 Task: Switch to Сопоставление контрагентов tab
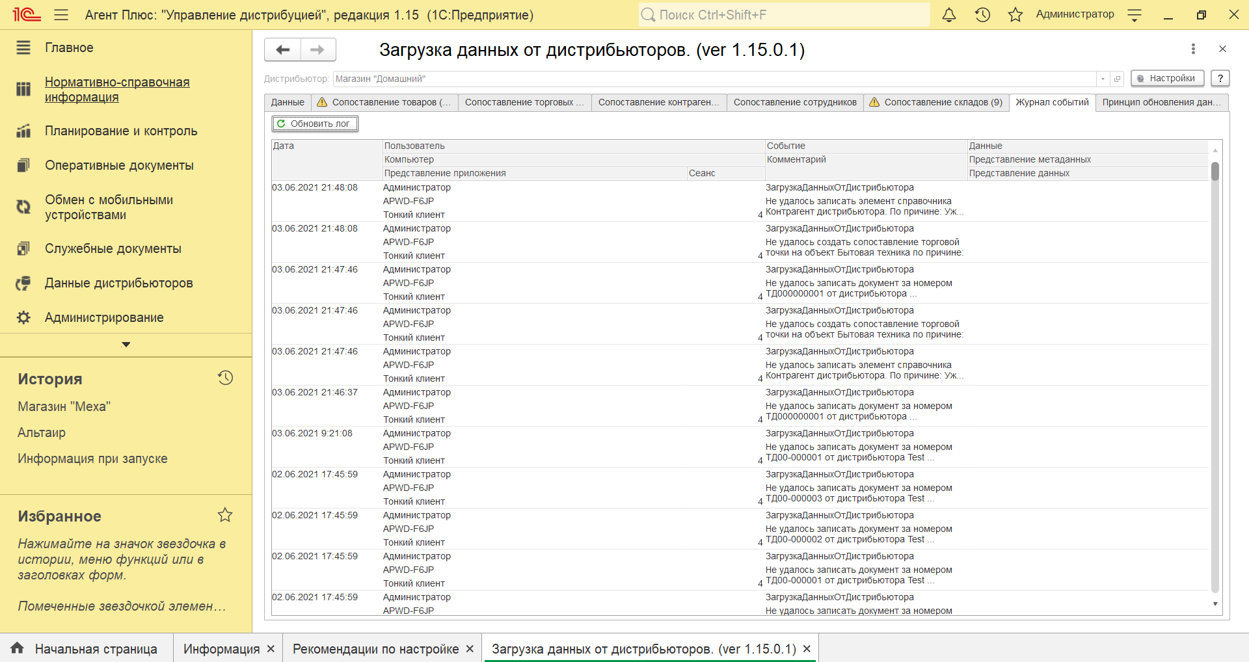click(659, 102)
